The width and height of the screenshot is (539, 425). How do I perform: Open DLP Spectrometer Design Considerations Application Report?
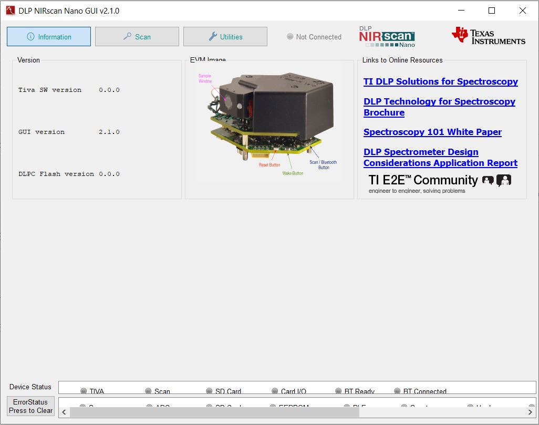[x=440, y=158]
